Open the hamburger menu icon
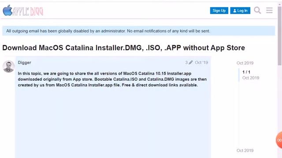Image resolution: width=282 pixels, height=158 pixels. (x=269, y=10)
